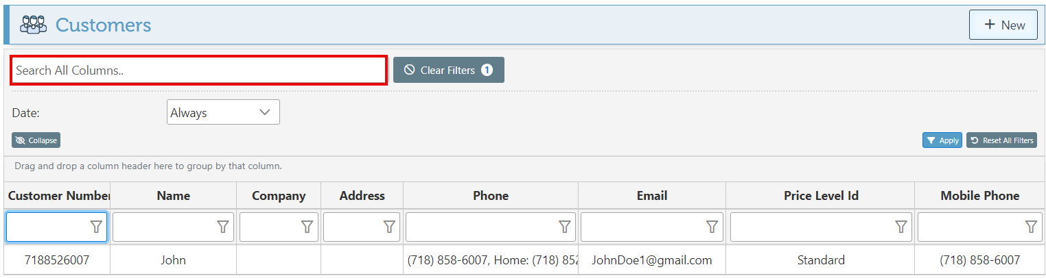This screenshot has height=278, width=1046.
Task: Sort by the Name column header
Action: [173, 196]
